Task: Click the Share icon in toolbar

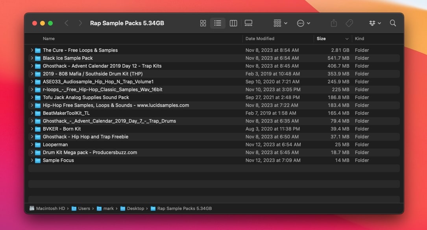Action: (334, 23)
